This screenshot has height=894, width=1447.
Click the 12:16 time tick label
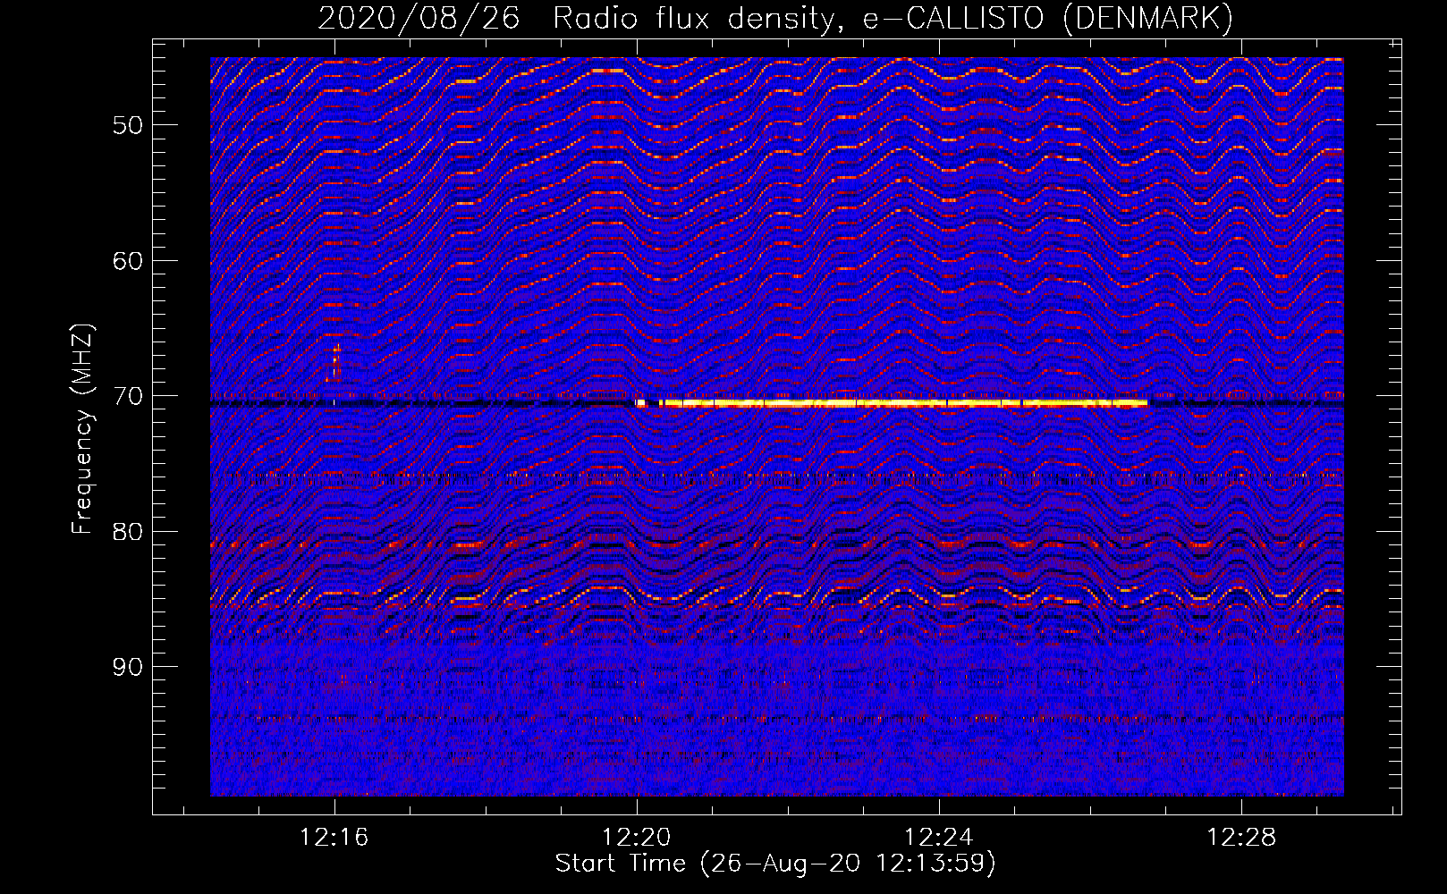click(334, 838)
